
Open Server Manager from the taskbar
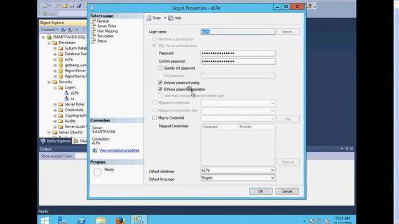pyautogui.click(x=62, y=220)
